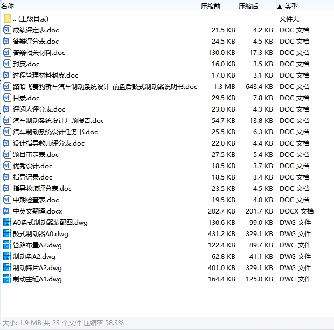Sort by the 名称 column header
This screenshot has height=330, width=334.
8,6
